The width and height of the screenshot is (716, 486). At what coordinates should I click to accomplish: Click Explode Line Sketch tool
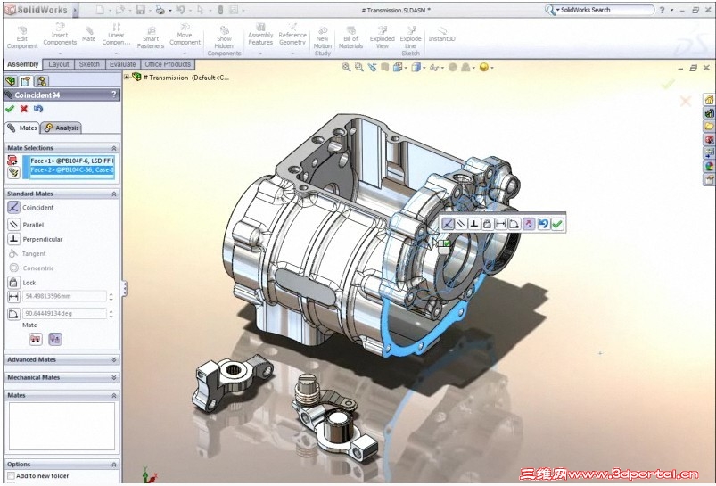coord(410,41)
